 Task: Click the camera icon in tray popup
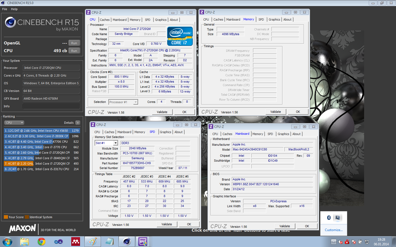[x=338, y=218]
